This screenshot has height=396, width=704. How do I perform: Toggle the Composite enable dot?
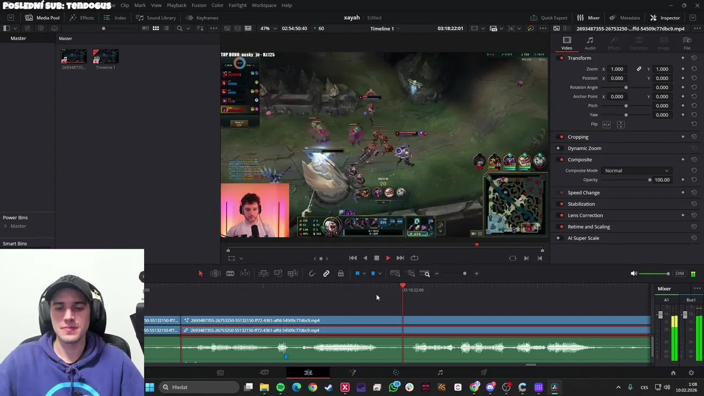coord(562,159)
